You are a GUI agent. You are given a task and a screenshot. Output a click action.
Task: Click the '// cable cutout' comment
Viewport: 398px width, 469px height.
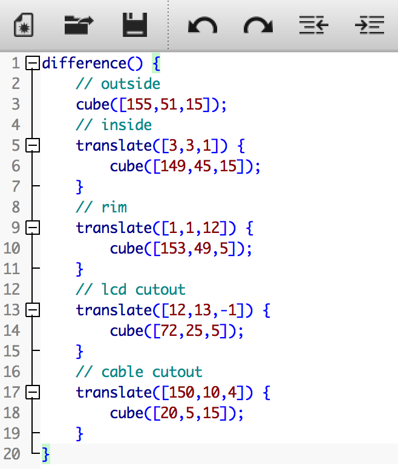tap(139, 372)
